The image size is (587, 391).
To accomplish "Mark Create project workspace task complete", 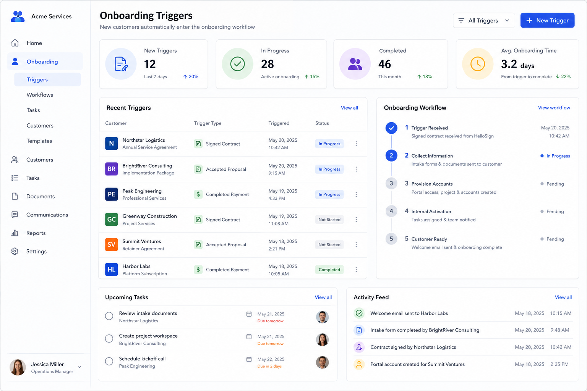I will [109, 339].
